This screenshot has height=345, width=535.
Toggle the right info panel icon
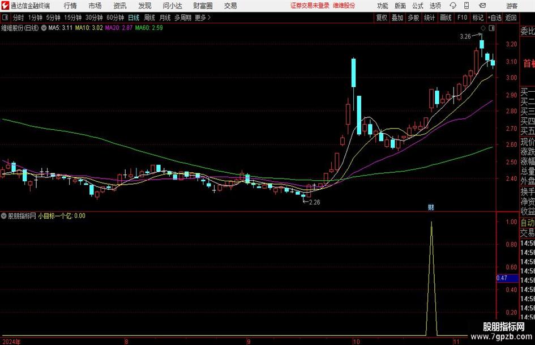click(x=491, y=28)
